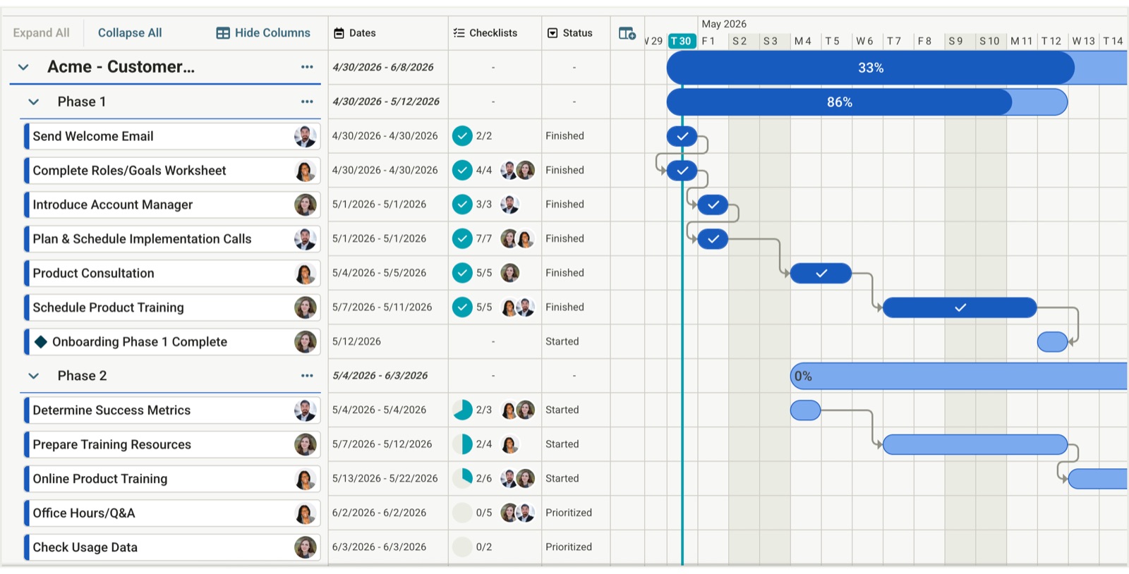
Task: Click the Checklists column list icon
Action: click(x=459, y=33)
